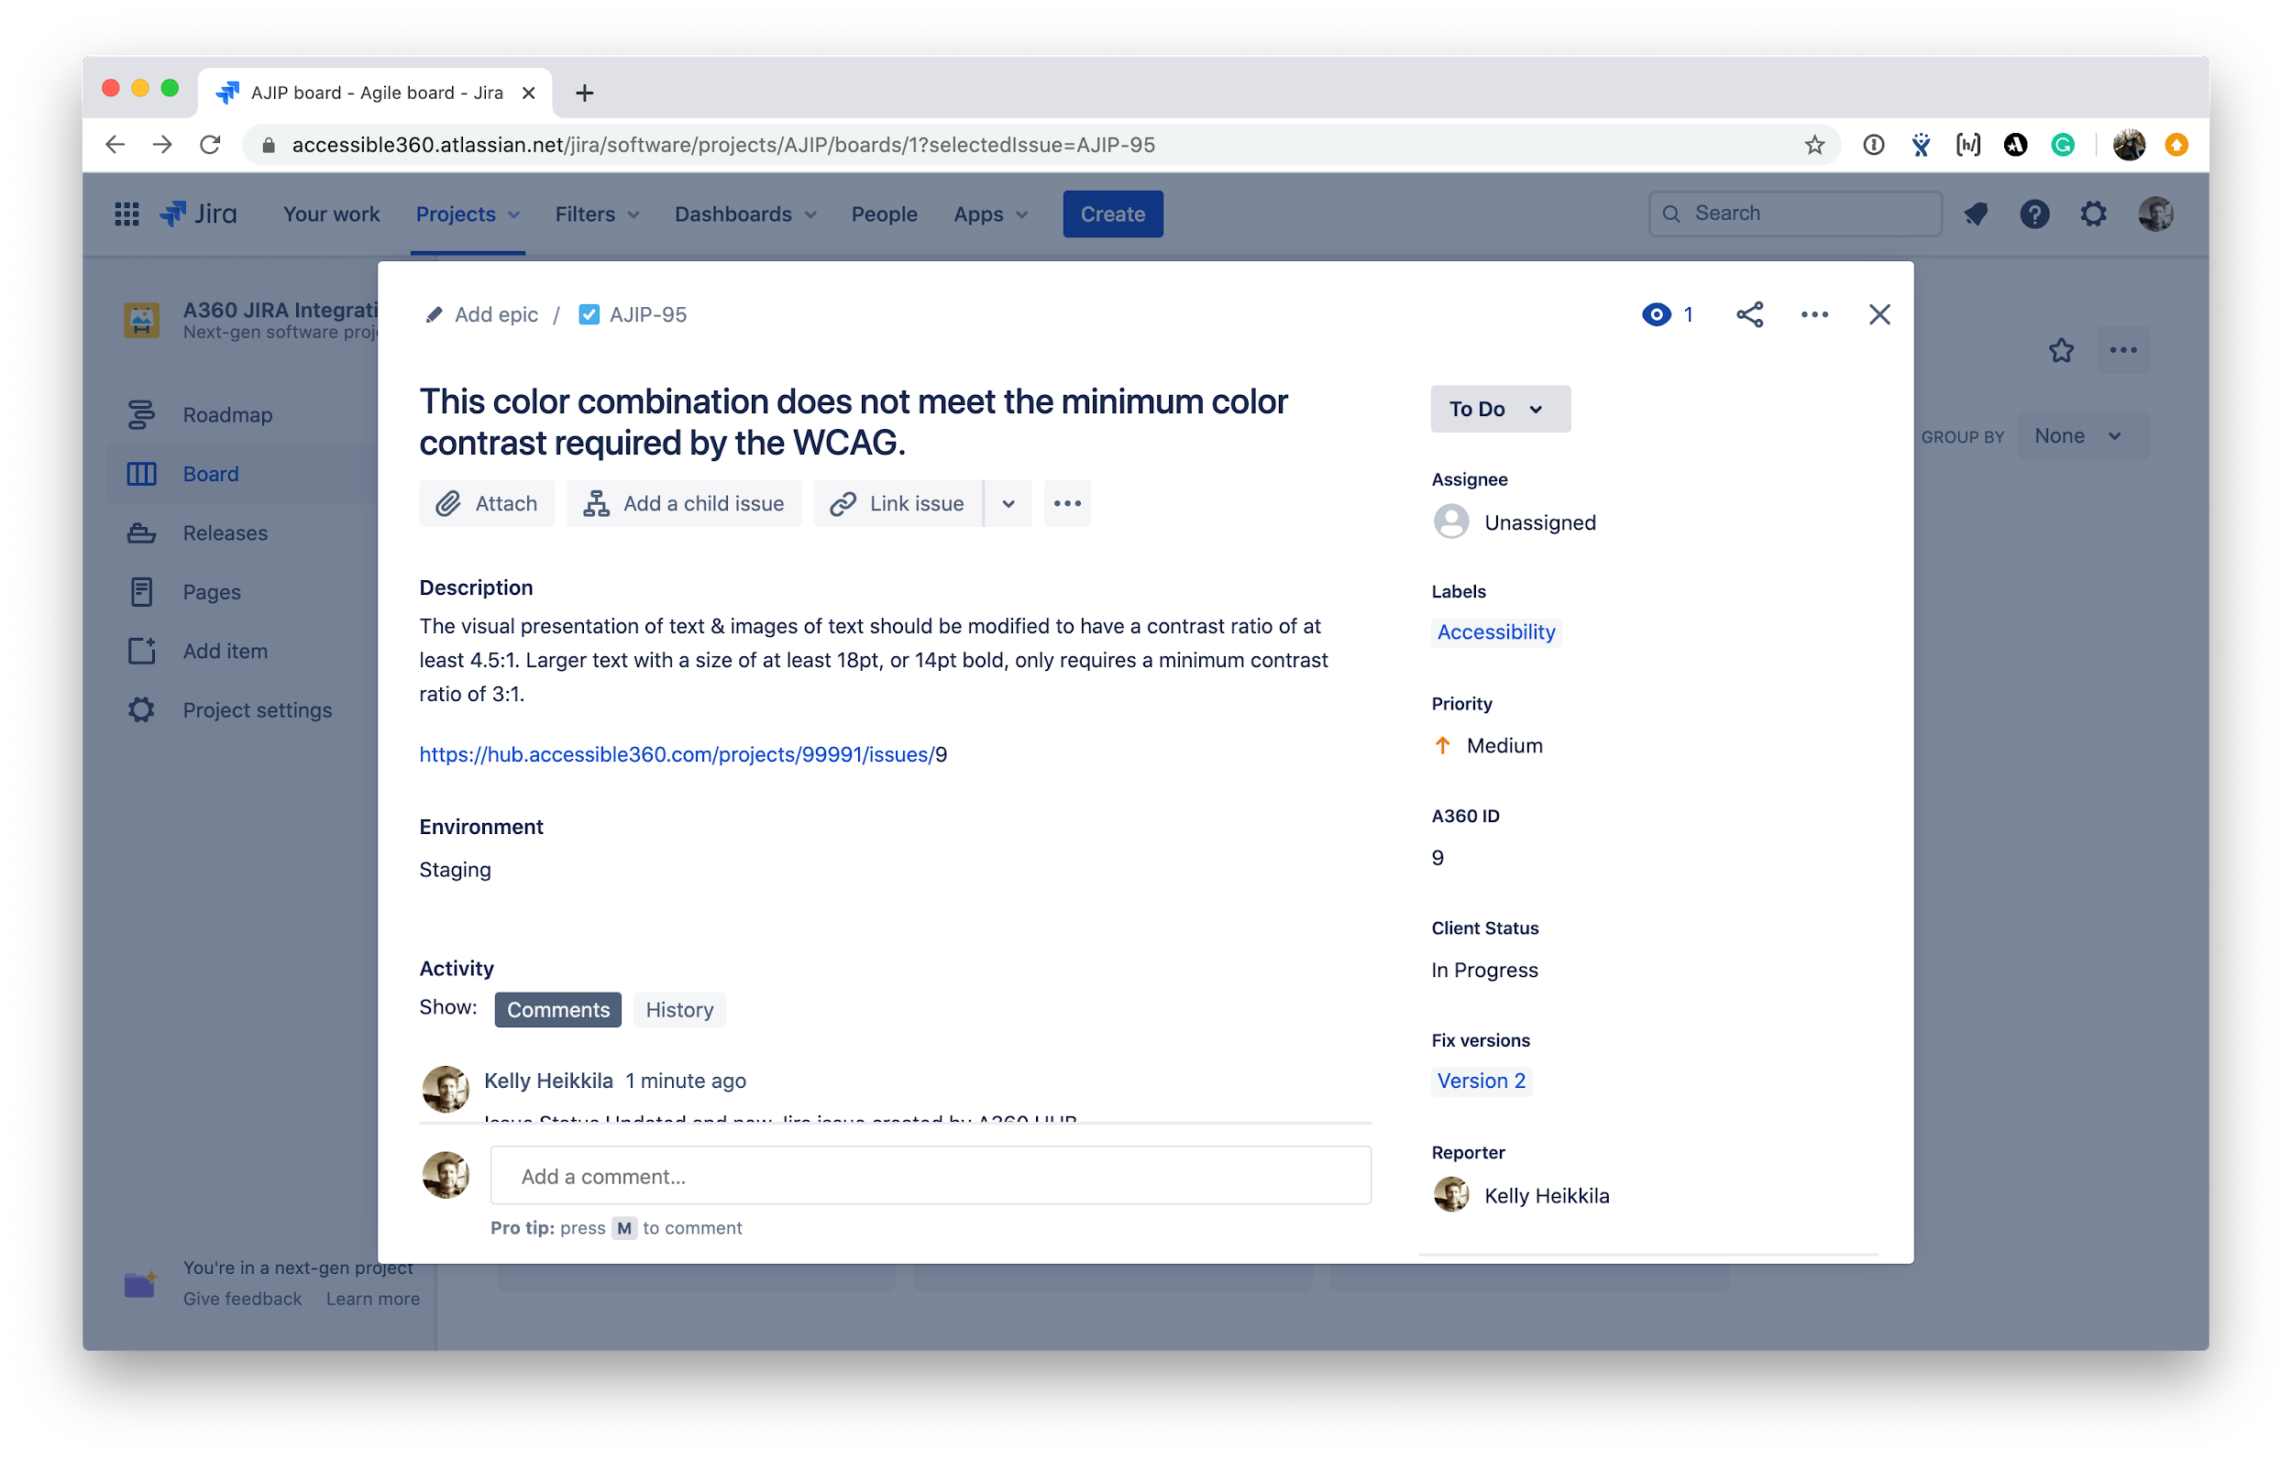Open the hub.accessible360.com issue link
Viewport: 2292px width, 1460px height.
(x=676, y=755)
